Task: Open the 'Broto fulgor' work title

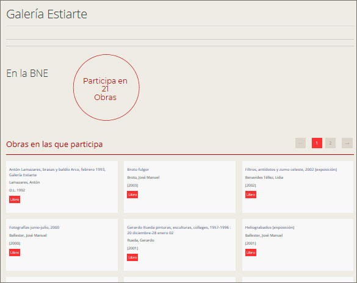Action: [138, 170]
